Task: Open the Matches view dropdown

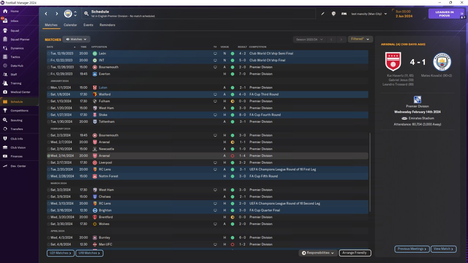Action: (x=76, y=39)
